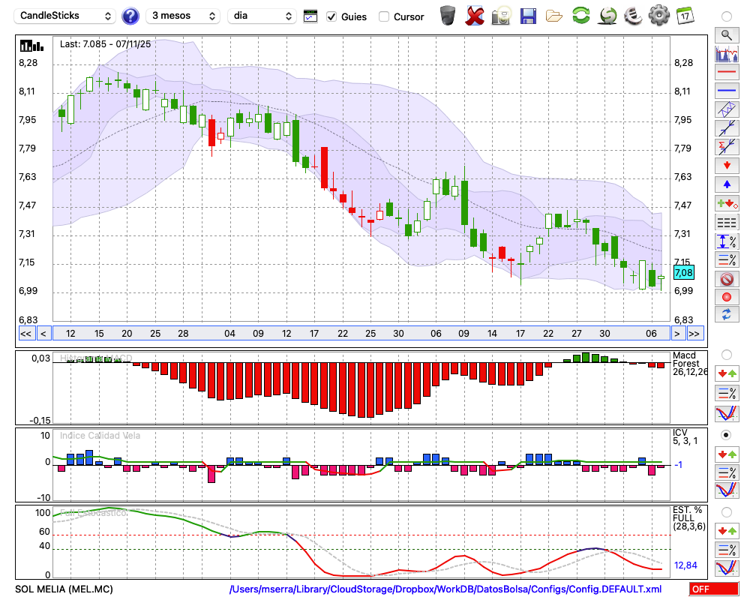
Task: Click the magnifying glass zoom tool
Action: pos(726,34)
